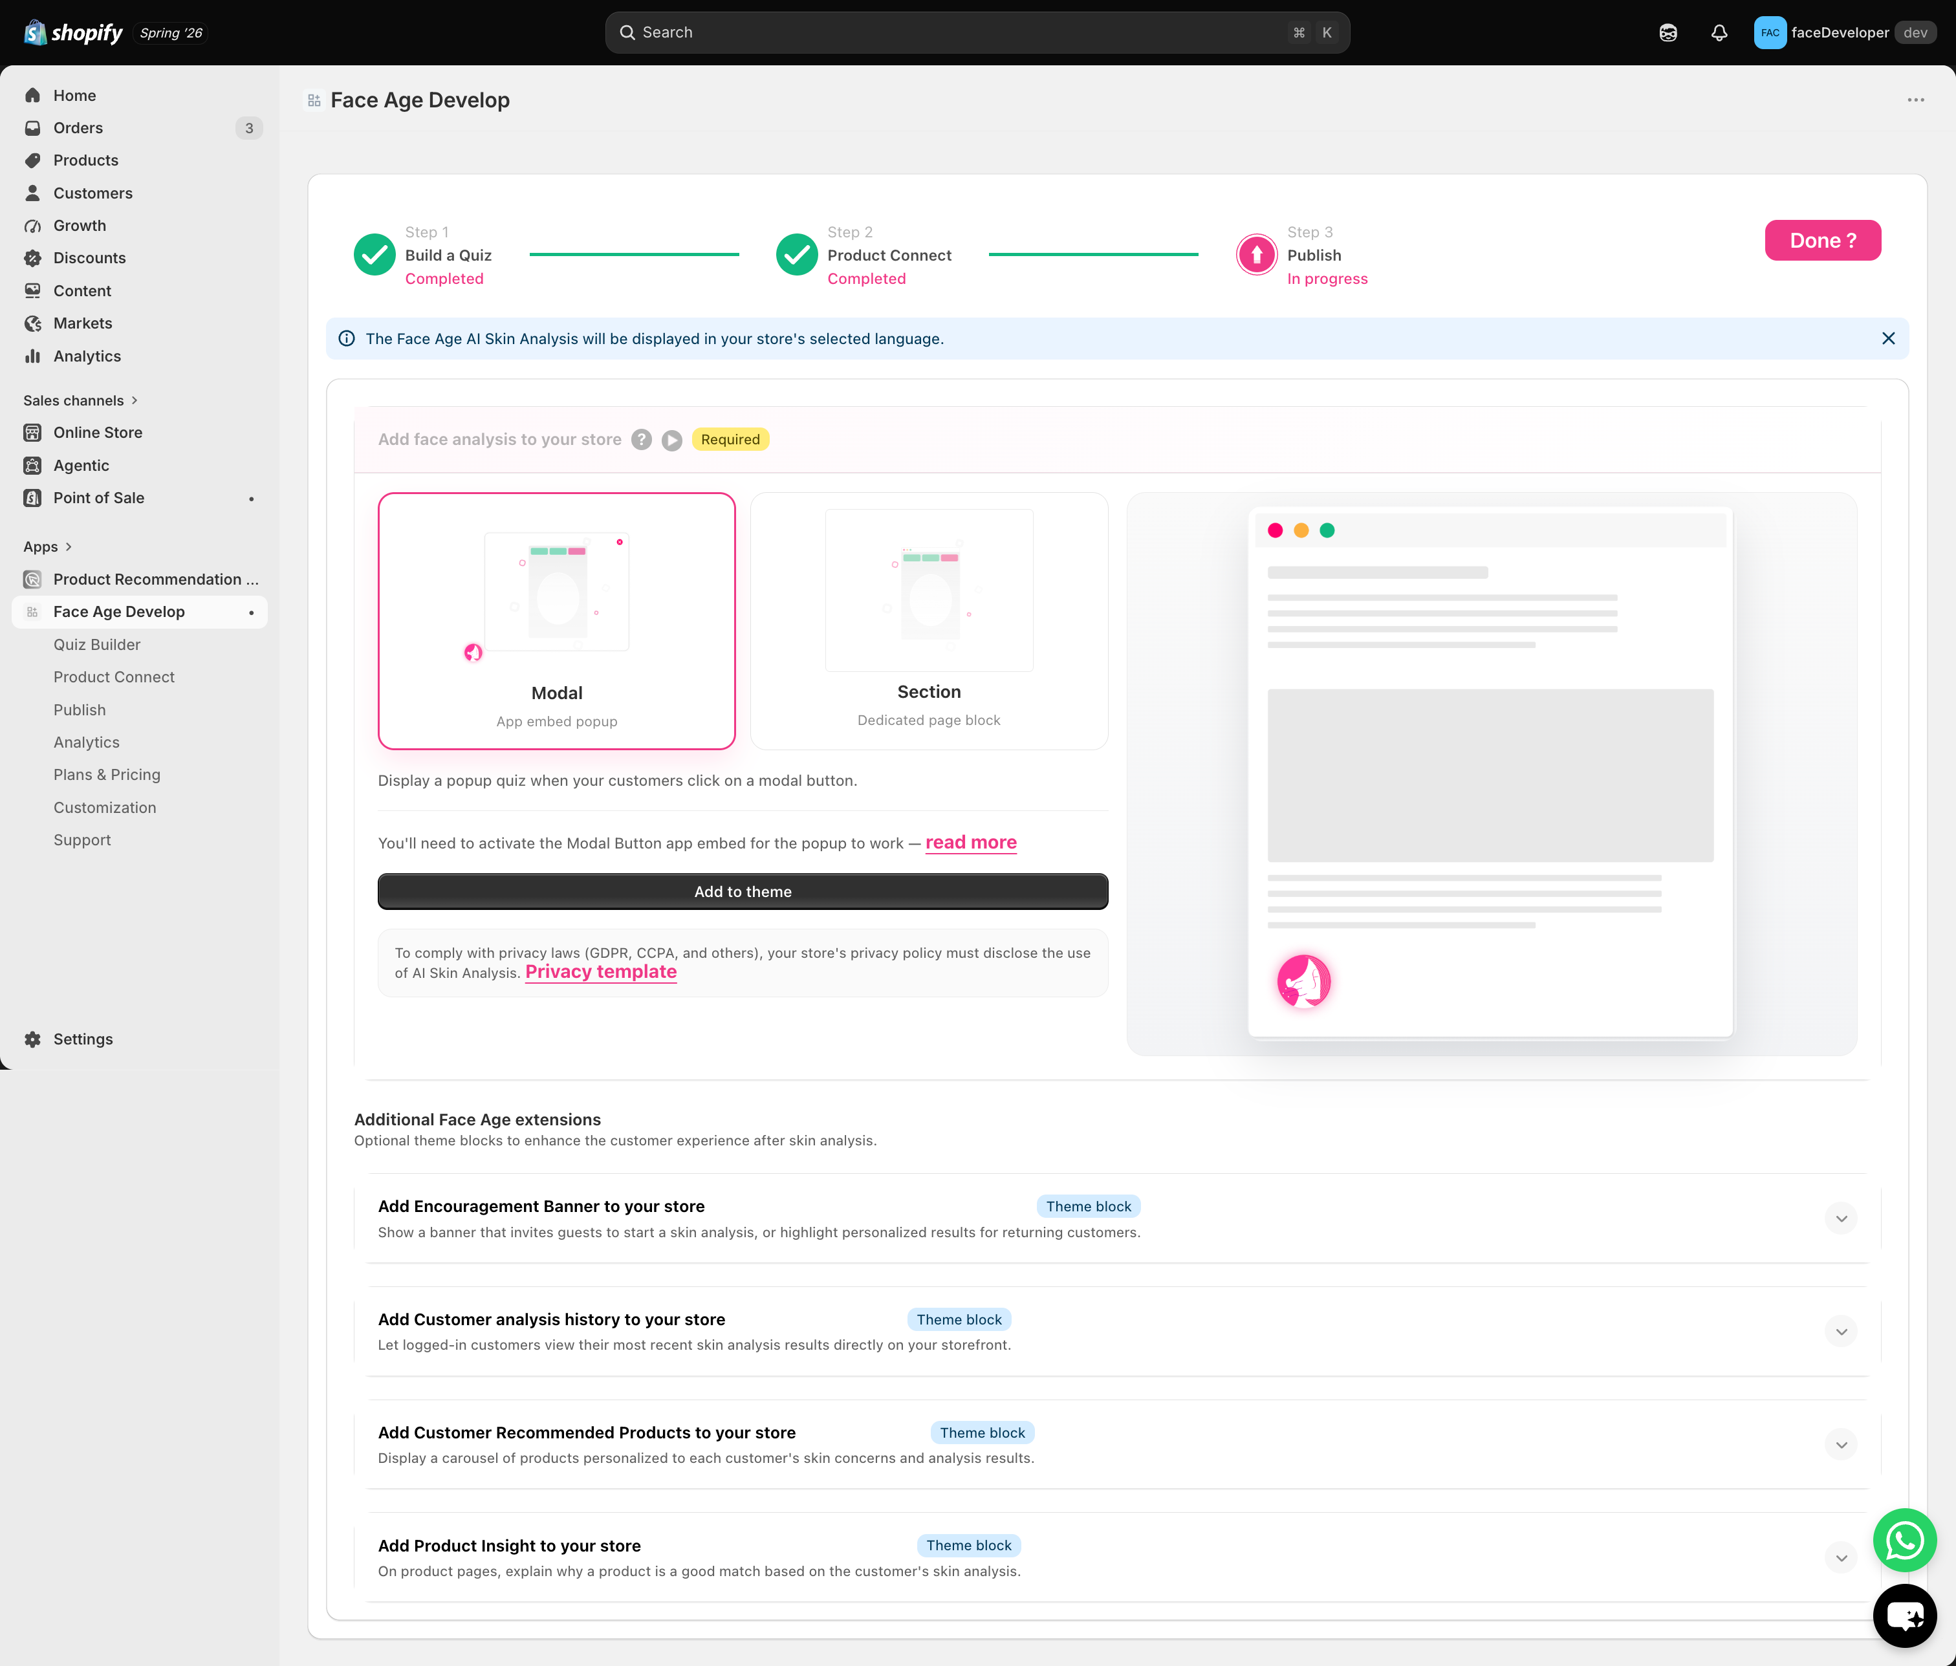The width and height of the screenshot is (1956, 1666).
Task: Click Add to theme
Action: pos(743,891)
